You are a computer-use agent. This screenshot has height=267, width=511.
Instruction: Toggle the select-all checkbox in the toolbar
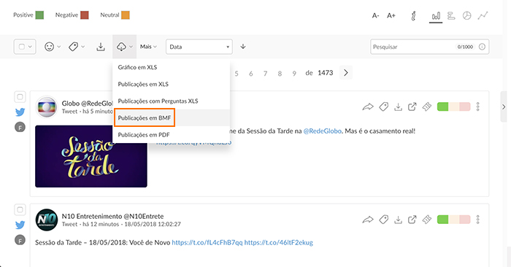tap(25, 47)
